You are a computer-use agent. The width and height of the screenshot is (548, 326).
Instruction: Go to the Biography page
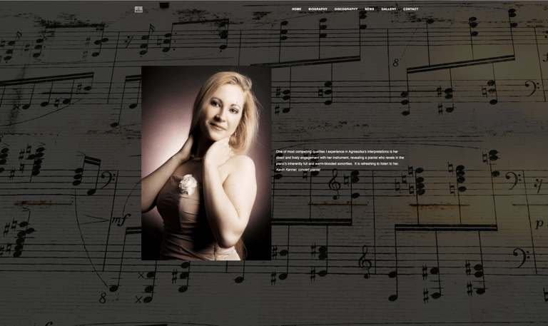318,9
